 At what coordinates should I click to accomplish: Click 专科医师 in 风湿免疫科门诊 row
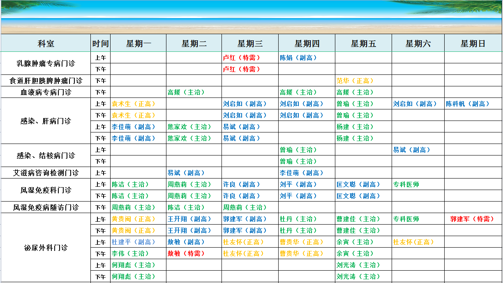click(x=406, y=184)
